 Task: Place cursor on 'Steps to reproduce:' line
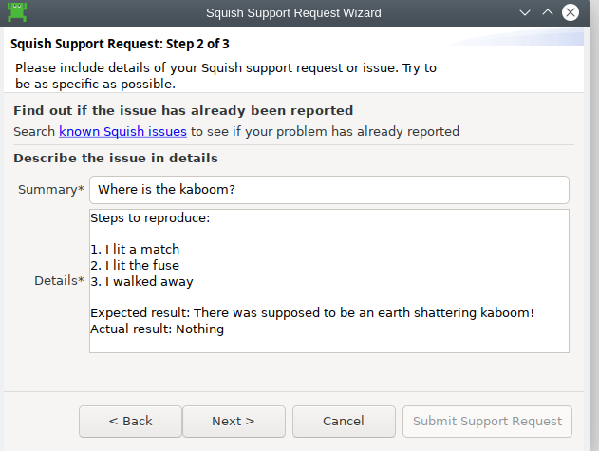pos(150,218)
